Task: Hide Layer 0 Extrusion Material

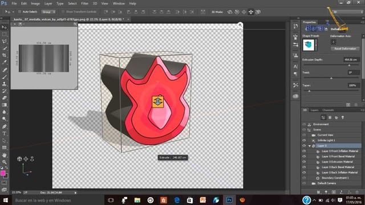Action: coord(304,162)
